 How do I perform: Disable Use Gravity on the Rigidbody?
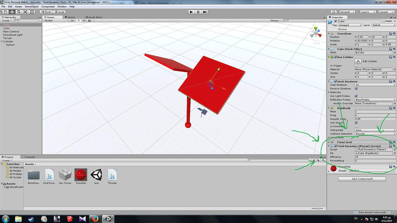click(356, 122)
